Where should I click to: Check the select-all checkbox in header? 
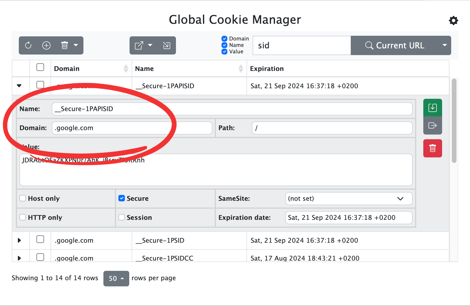40,67
